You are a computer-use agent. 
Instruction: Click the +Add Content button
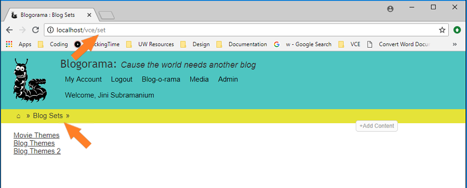[x=377, y=126]
